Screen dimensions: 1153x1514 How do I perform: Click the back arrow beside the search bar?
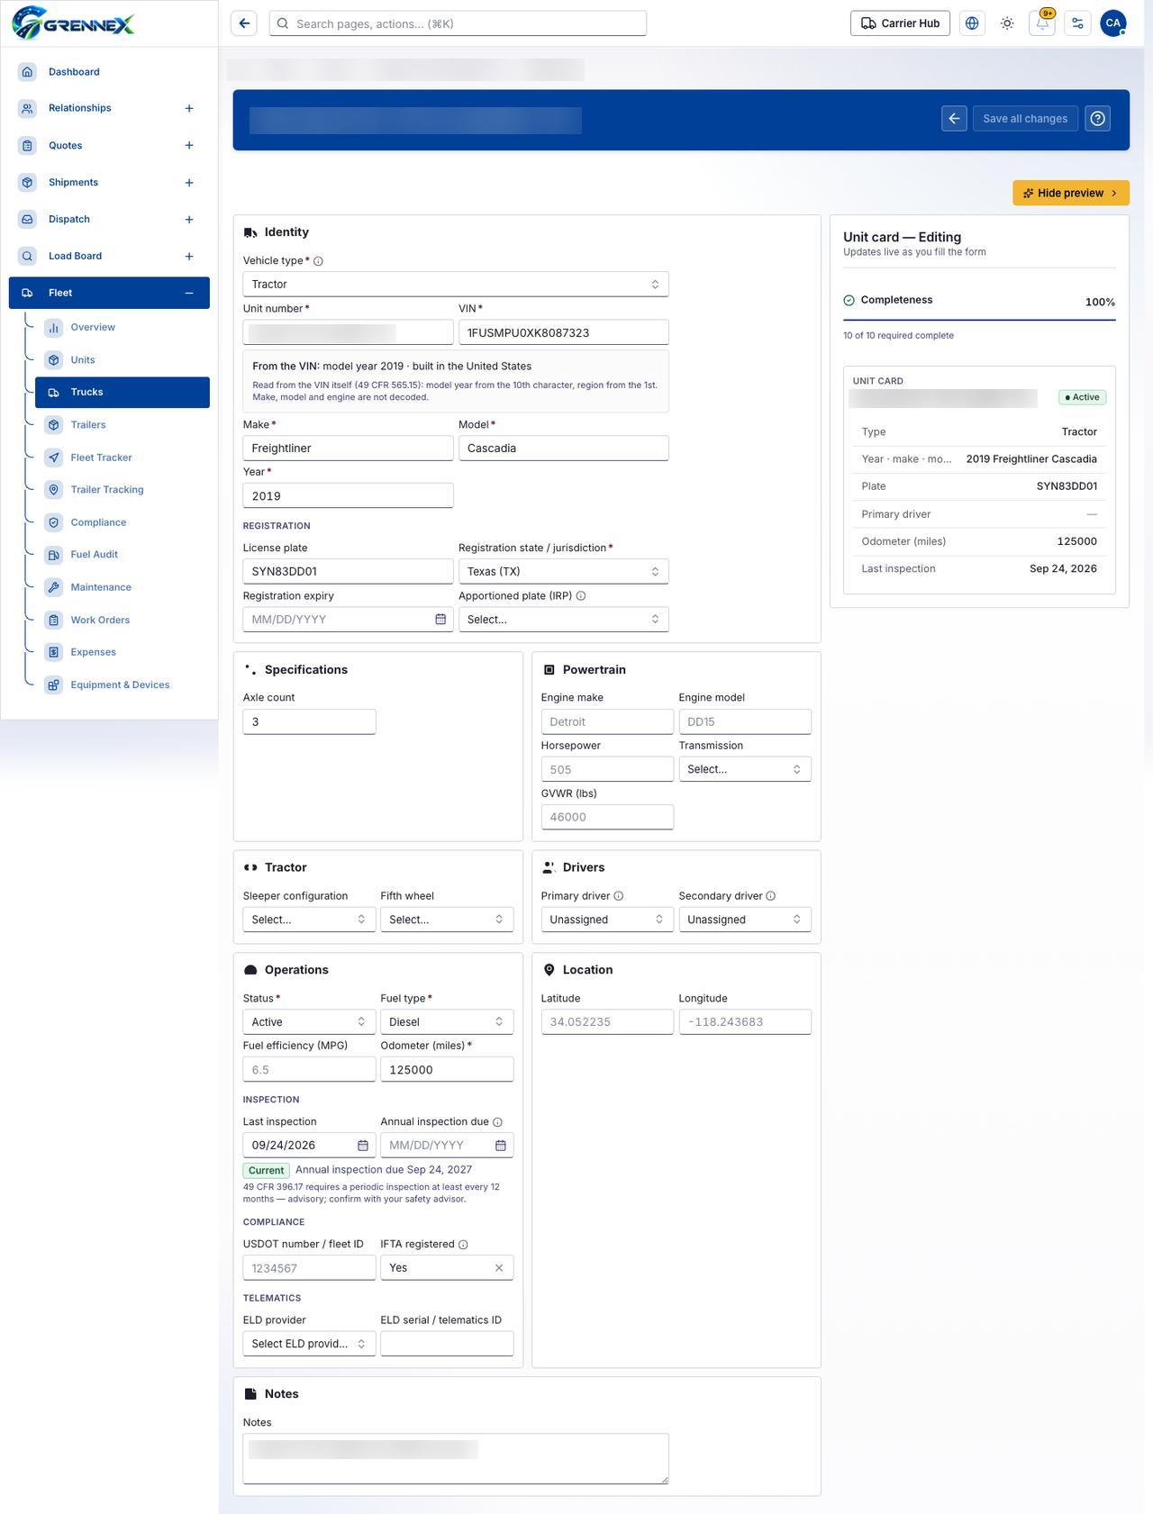pos(244,23)
